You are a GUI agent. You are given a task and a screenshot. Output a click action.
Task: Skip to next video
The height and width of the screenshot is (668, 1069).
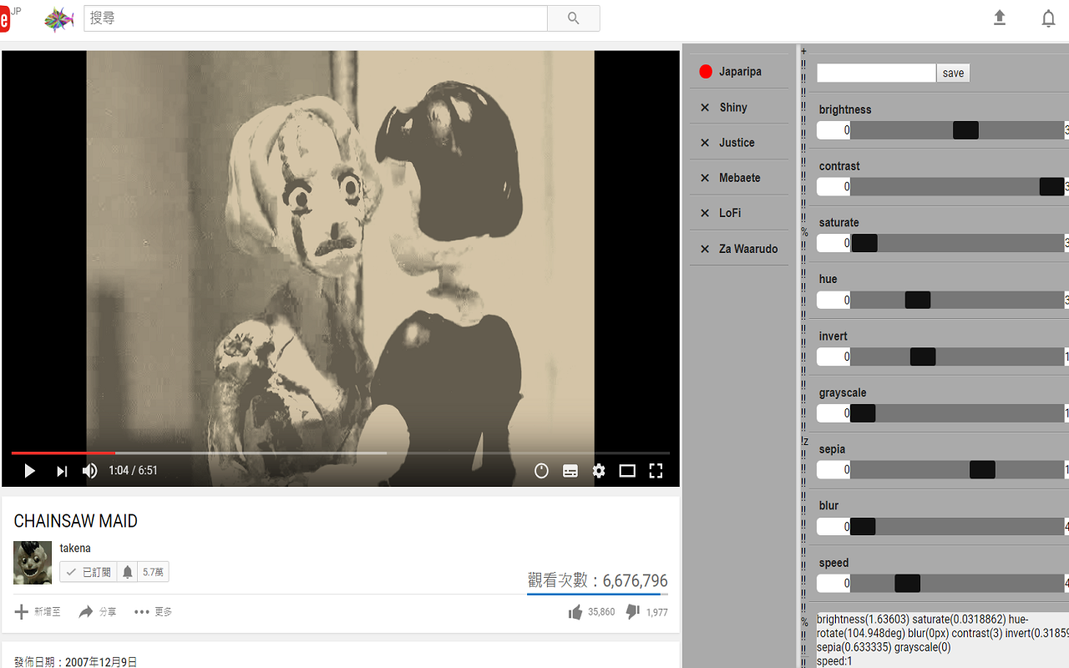(x=62, y=471)
